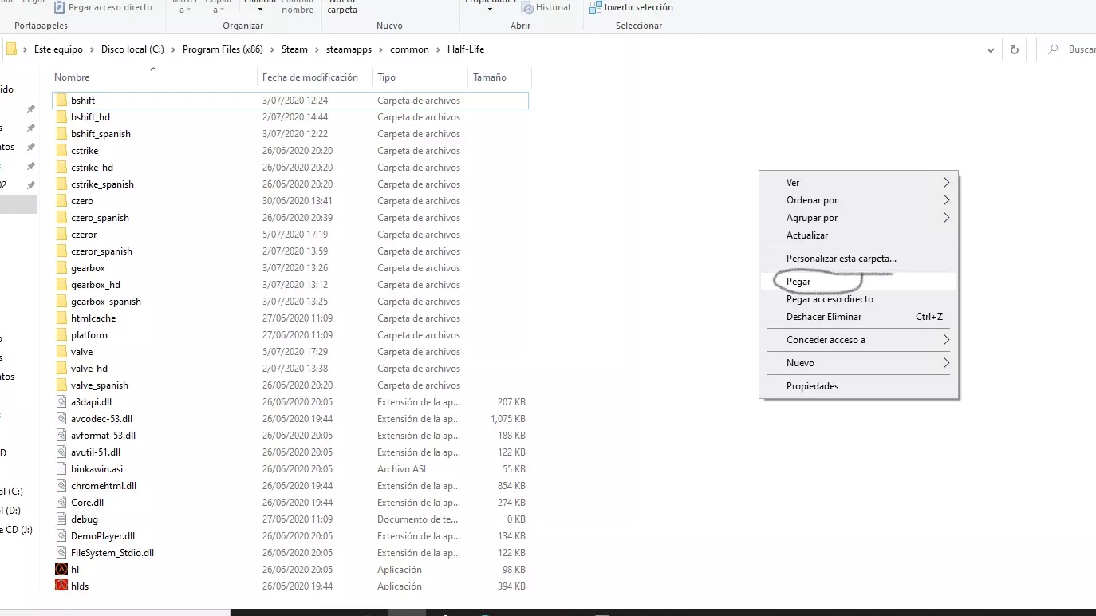The width and height of the screenshot is (1096, 616).
Task: Click the folder icon in the address bar
Action: click(x=12, y=49)
